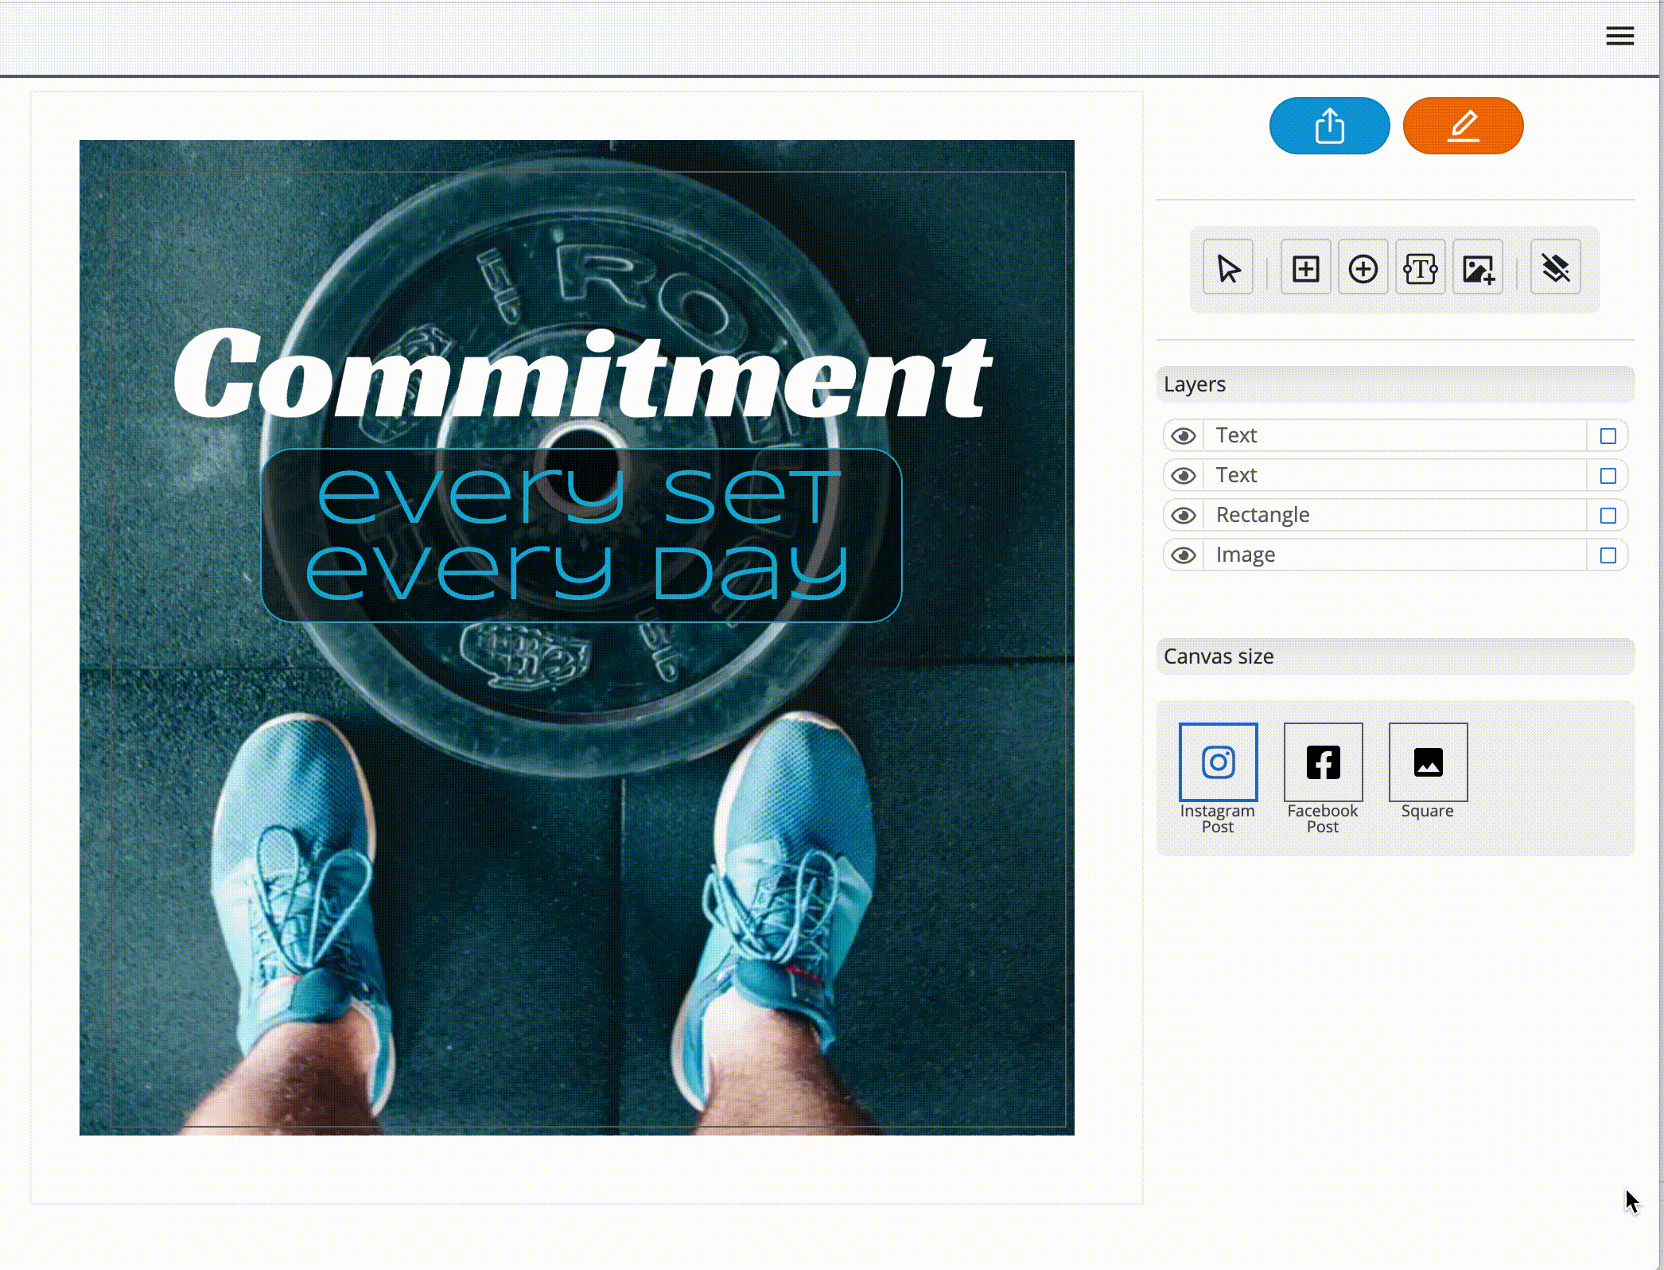Select the second Text layer row
The width and height of the screenshot is (1664, 1270).
click(1394, 476)
